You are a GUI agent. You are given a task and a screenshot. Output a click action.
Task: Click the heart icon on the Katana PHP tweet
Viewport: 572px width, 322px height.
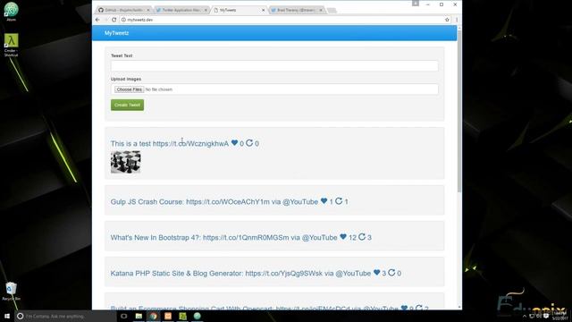tap(377, 272)
